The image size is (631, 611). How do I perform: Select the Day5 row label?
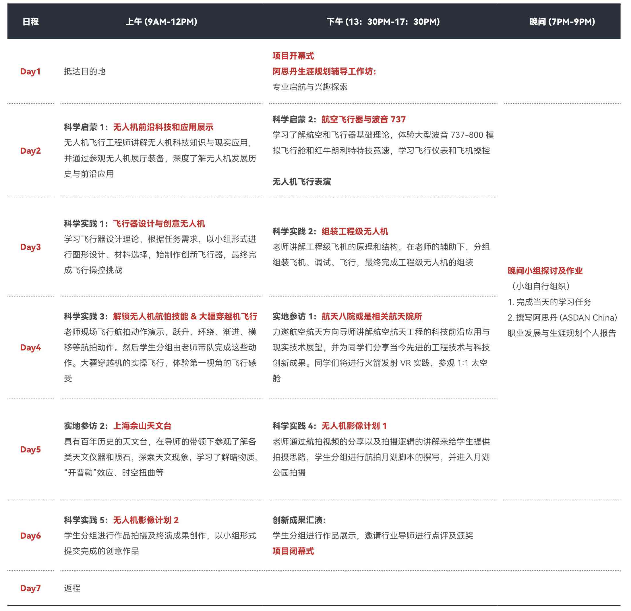point(30,449)
